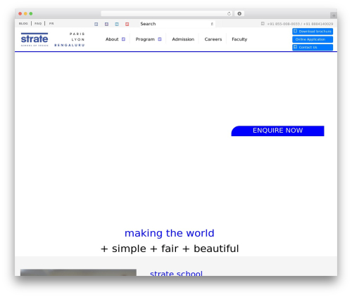Click the first blue social media icon
This screenshot has width=352, height=297.
click(x=96, y=24)
